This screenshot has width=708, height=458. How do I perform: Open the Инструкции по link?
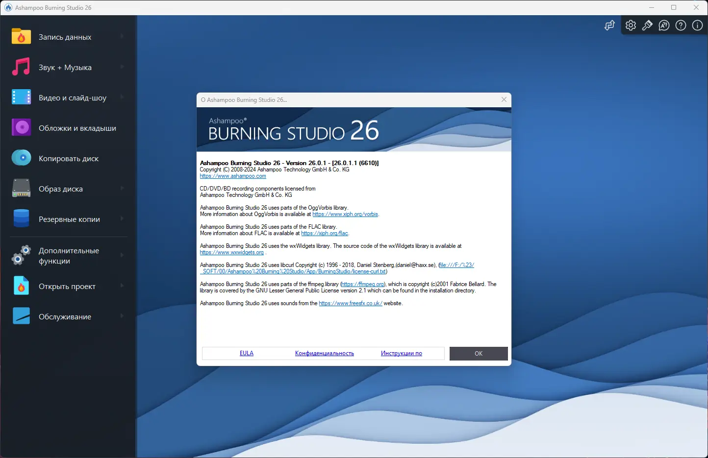coord(402,353)
